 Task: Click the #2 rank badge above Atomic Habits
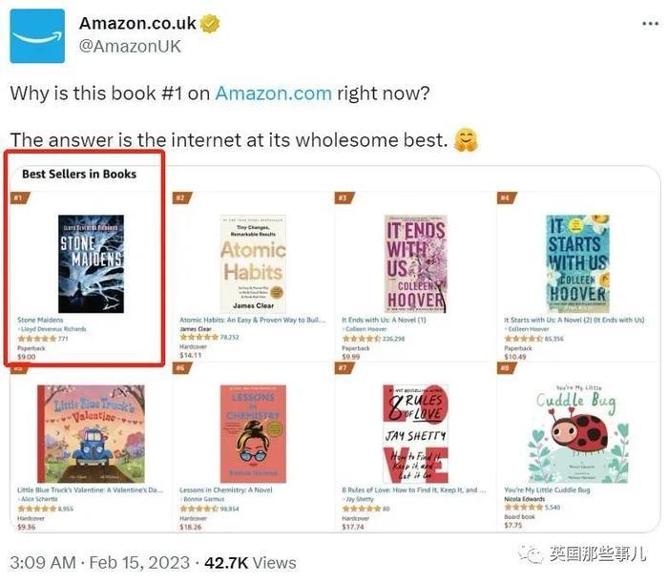click(182, 198)
